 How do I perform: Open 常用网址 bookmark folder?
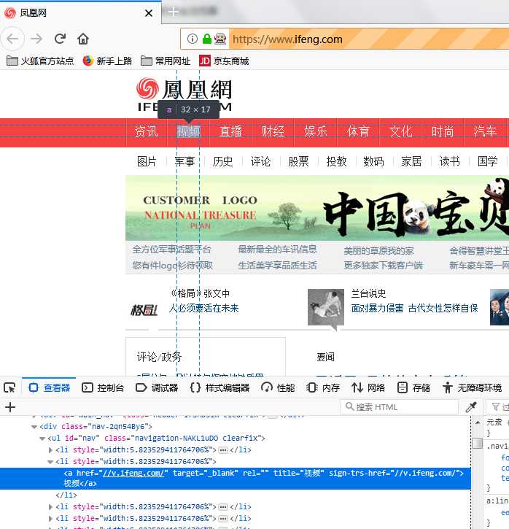(166, 61)
